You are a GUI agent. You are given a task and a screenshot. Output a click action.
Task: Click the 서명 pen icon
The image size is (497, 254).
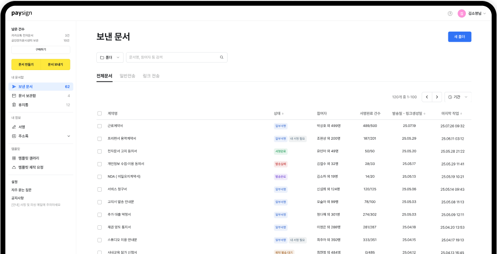pos(14,127)
